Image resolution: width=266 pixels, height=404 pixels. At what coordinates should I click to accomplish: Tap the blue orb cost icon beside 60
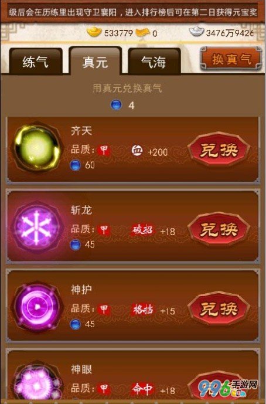[x=75, y=165]
